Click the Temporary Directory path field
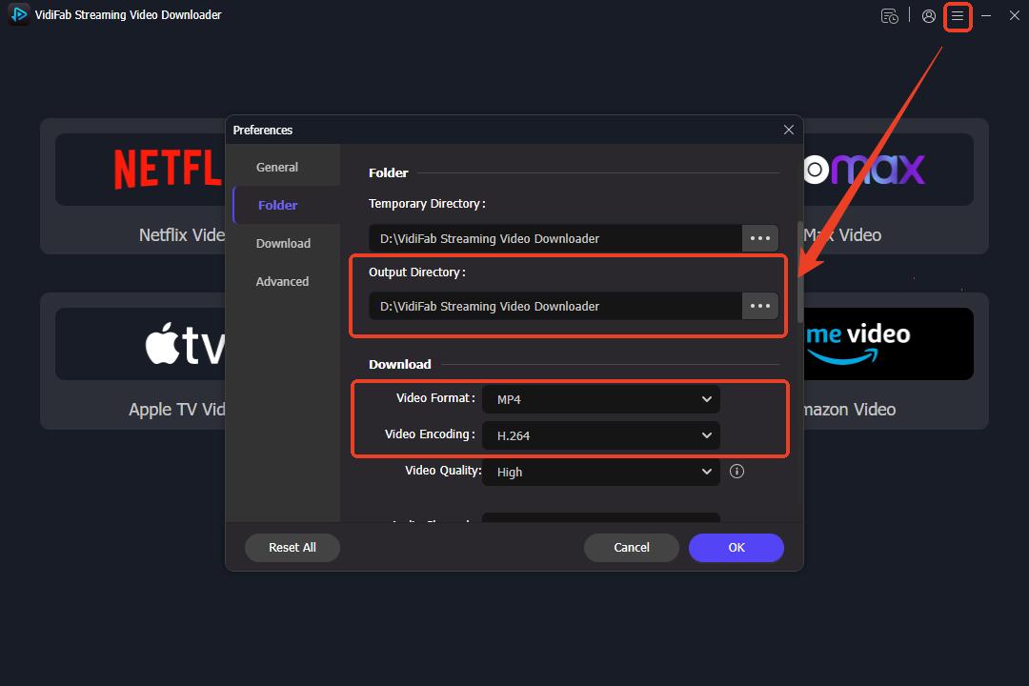The width and height of the screenshot is (1029, 686). [555, 238]
